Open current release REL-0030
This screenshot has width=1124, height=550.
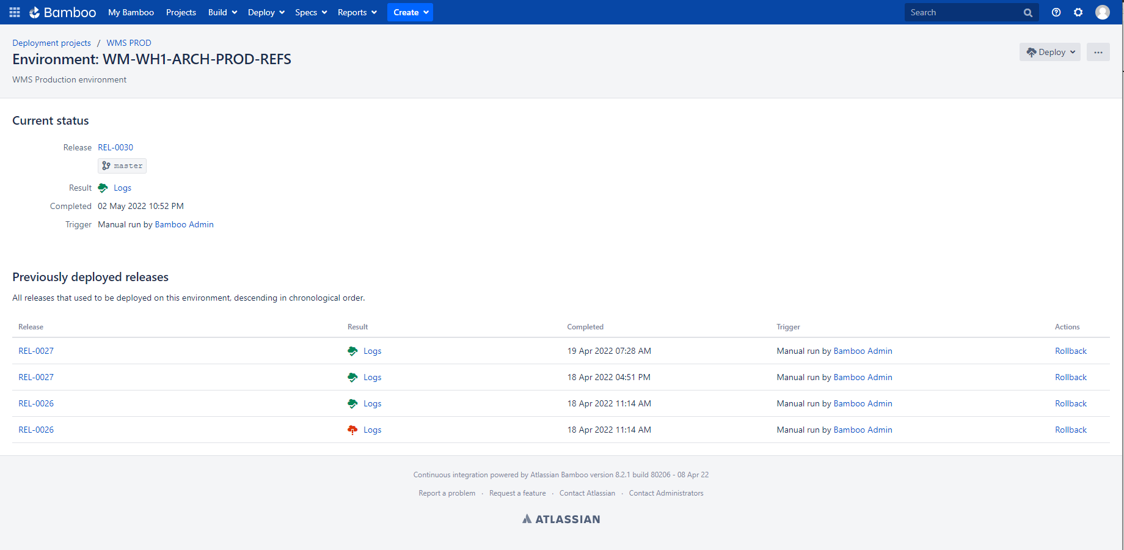[115, 147]
